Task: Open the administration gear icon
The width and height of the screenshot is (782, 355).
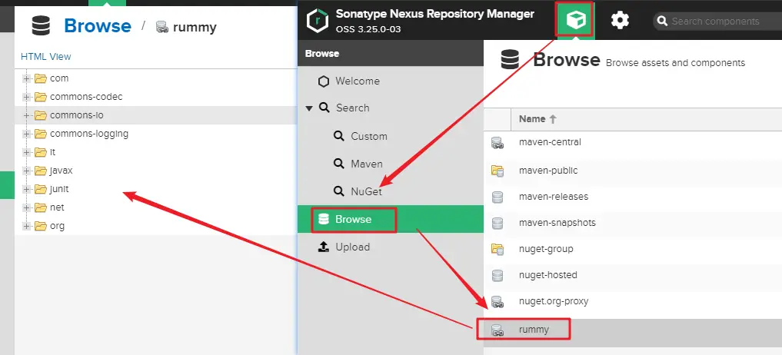Action: [x=620, y=21]
